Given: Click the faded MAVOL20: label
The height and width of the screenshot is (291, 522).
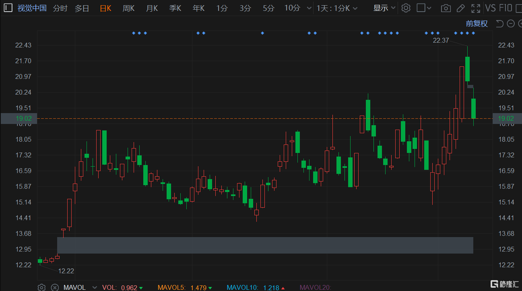Looking at the screenshot, I should (x=315, y=287).
